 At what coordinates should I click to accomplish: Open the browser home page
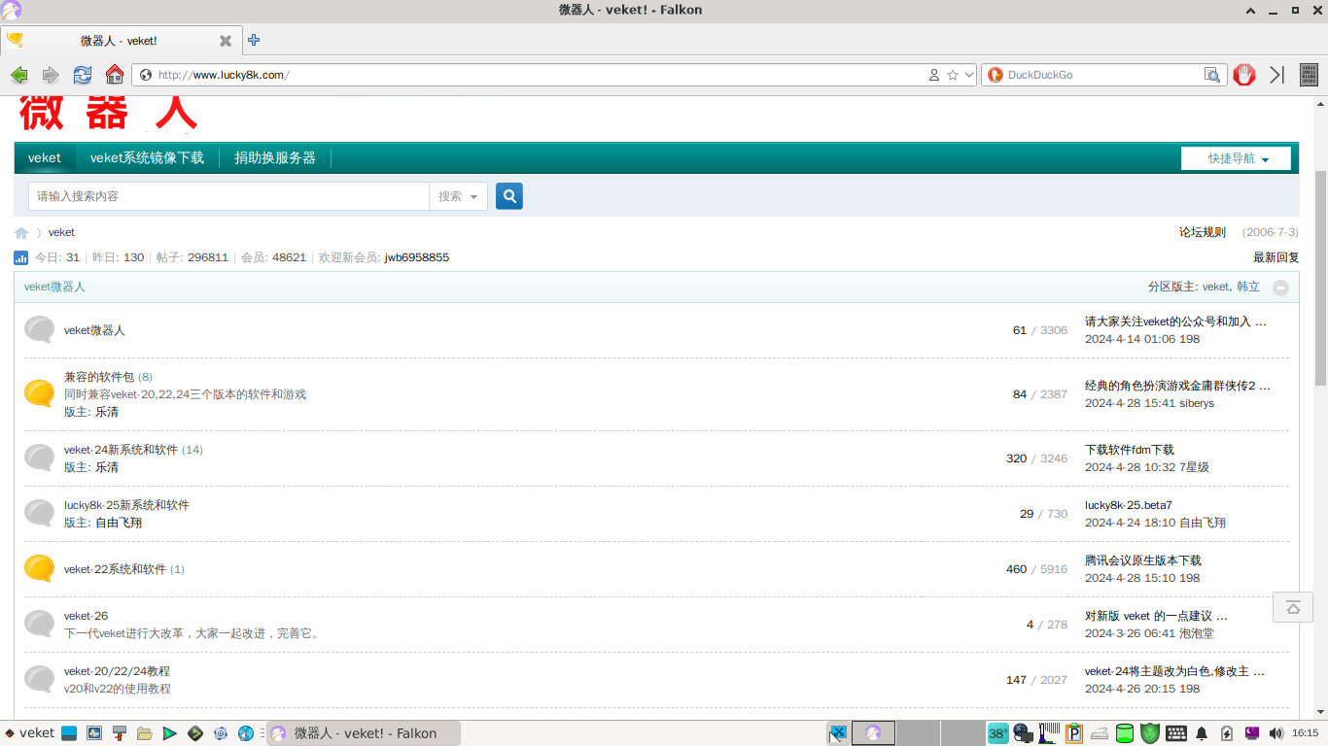(115, 75)
